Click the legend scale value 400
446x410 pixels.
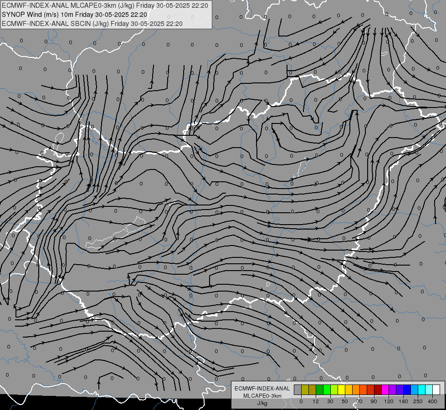[432, 401]
